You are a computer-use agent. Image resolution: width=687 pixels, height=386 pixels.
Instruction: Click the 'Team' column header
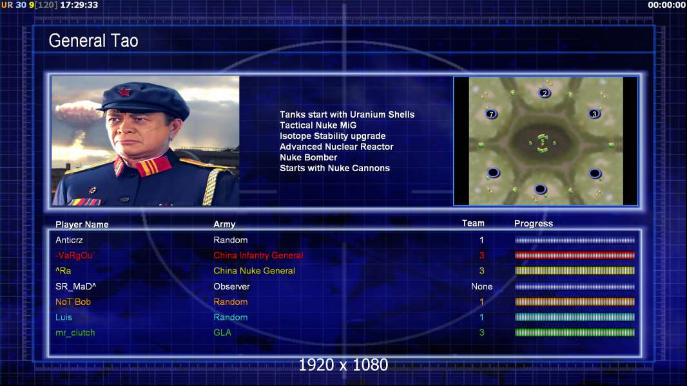(473, 223)
